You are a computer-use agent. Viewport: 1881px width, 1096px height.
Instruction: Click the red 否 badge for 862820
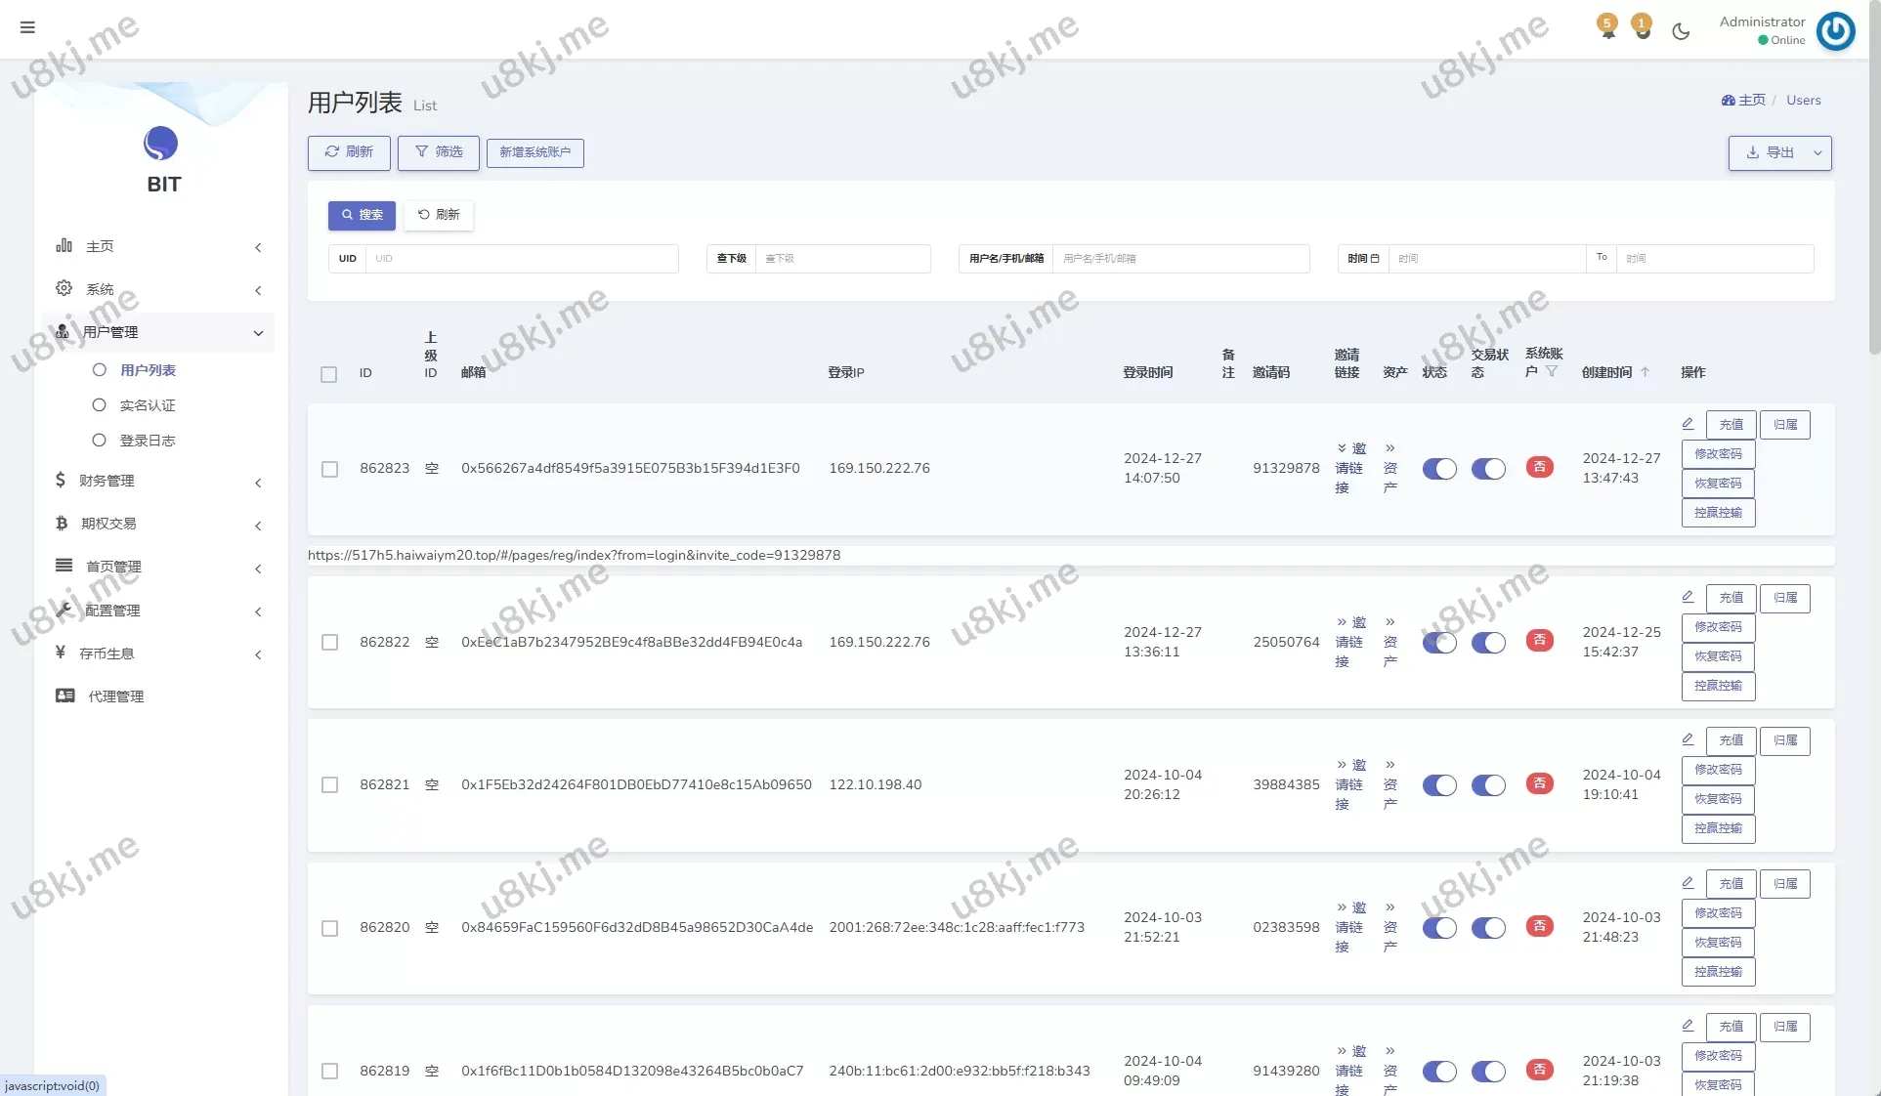tap(1539, 926)
